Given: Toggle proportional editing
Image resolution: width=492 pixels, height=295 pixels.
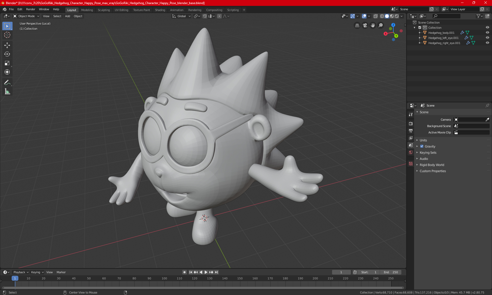Looking at the screenshot, I should [x=219, y=16].
